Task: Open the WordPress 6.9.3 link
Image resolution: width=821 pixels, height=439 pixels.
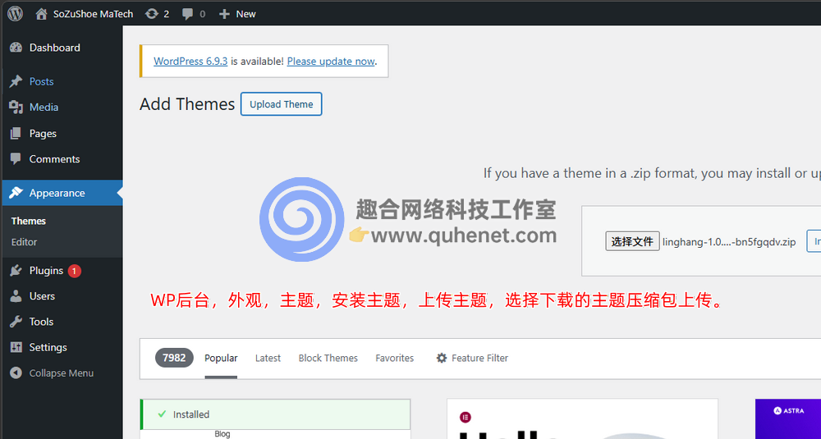Action: (190, 62)
